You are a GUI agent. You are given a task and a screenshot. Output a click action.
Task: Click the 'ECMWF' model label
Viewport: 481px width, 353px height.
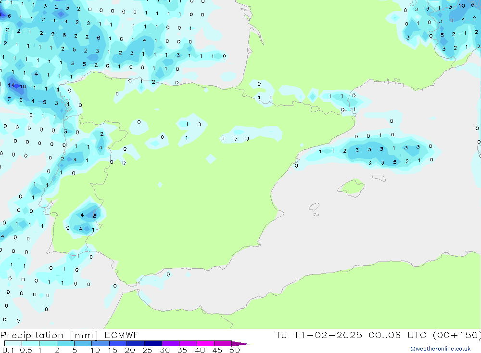[x=122, y=335]
